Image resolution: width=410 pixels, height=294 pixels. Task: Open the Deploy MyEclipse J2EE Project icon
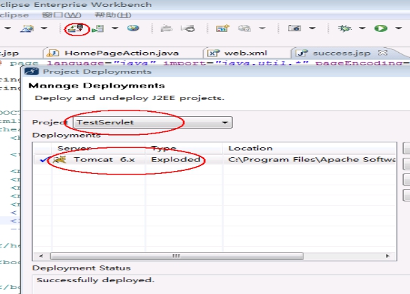click(76, 28)
